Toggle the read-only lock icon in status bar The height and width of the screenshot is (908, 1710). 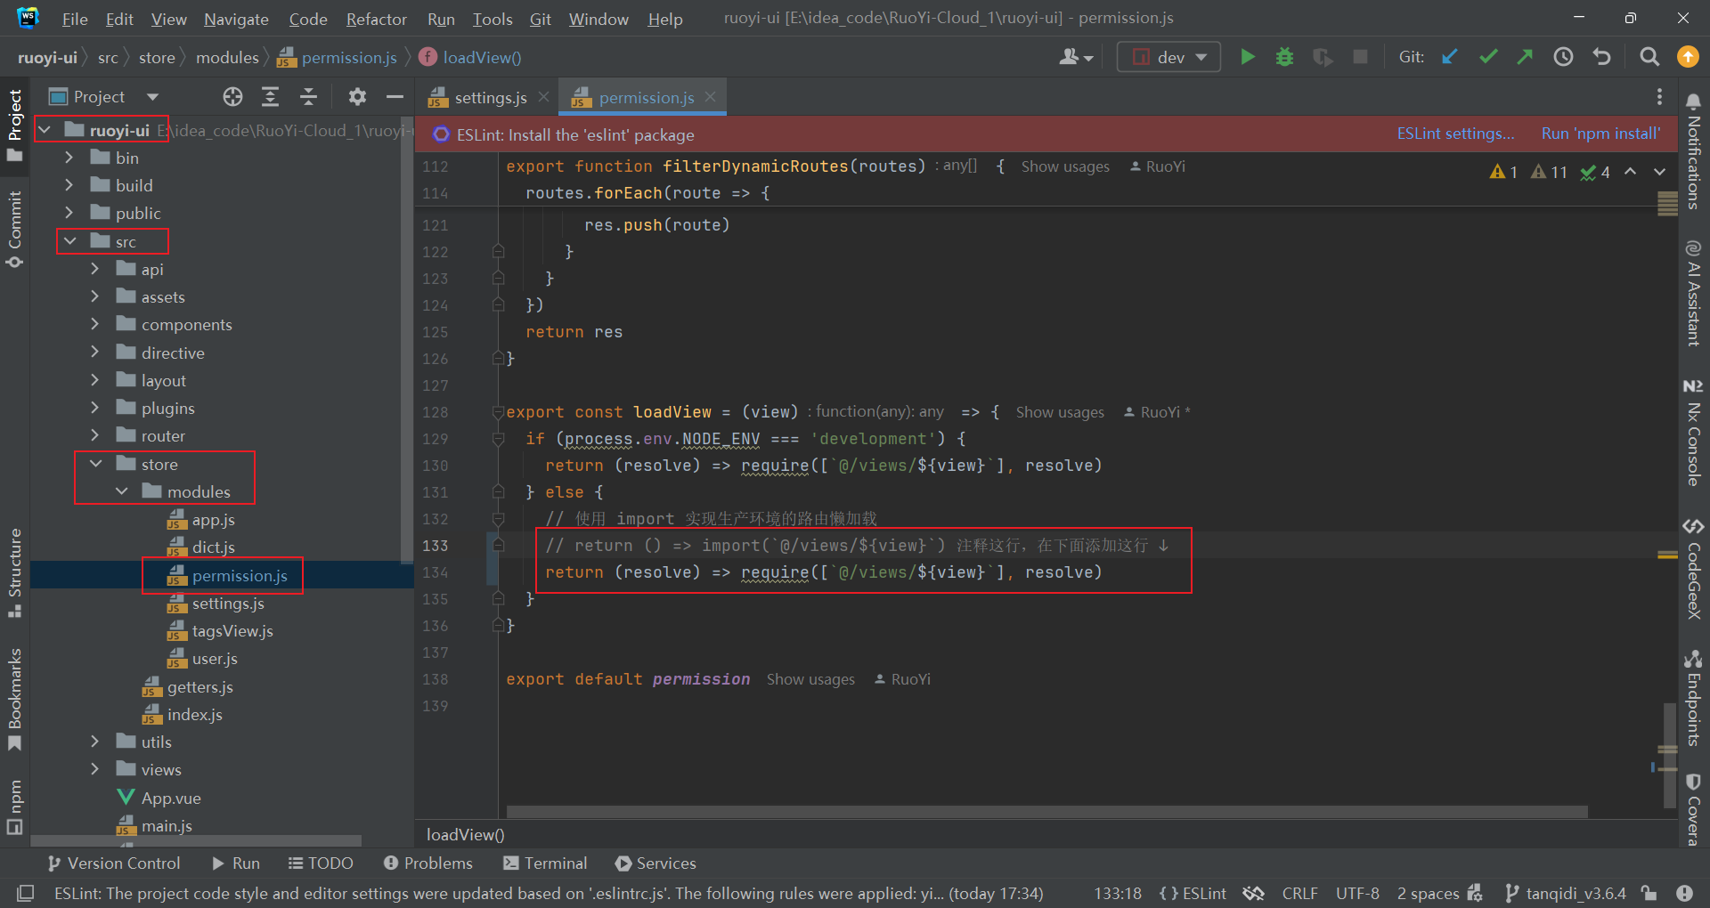pyautogui.click(x=1649, y=893)
